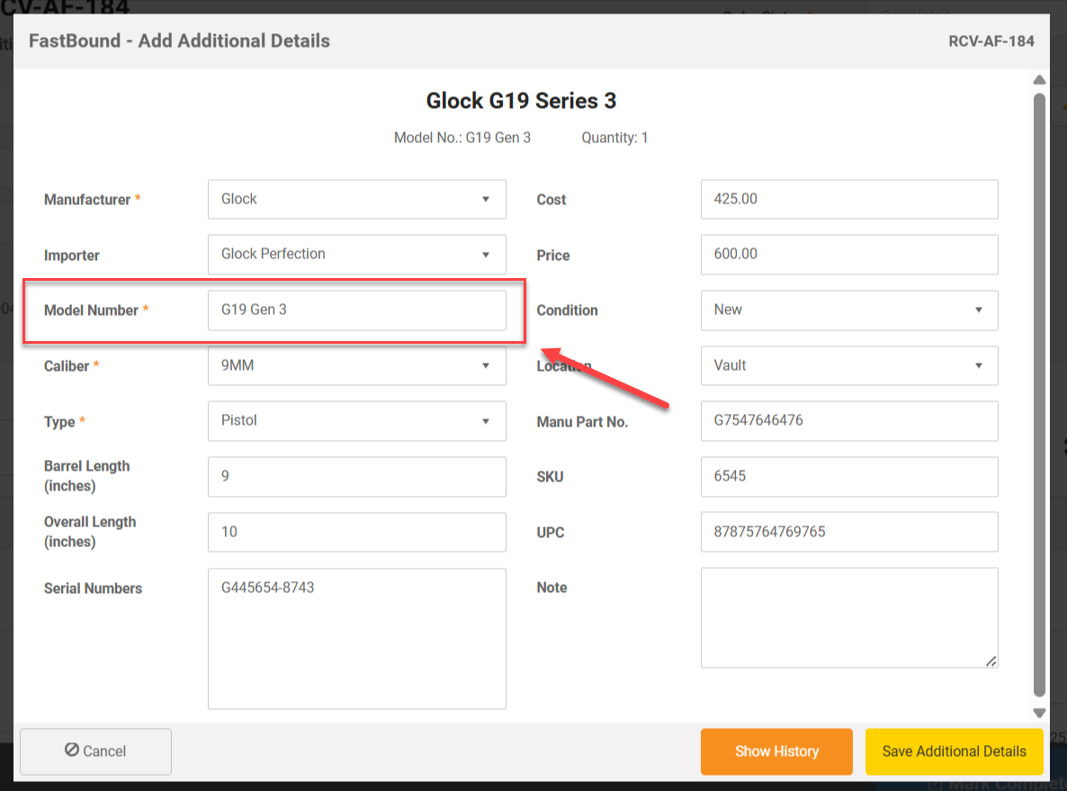Click the scrollbar down arrow in dialog
This screenshot has height=791, width=1067.
pyautogui.click(x=1039, y=713)
